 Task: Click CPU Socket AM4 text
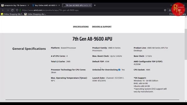point(142,70)
